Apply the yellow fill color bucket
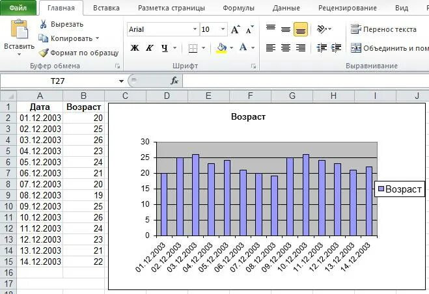The width and height of the screenshot is (429, 294). (221, 48)
